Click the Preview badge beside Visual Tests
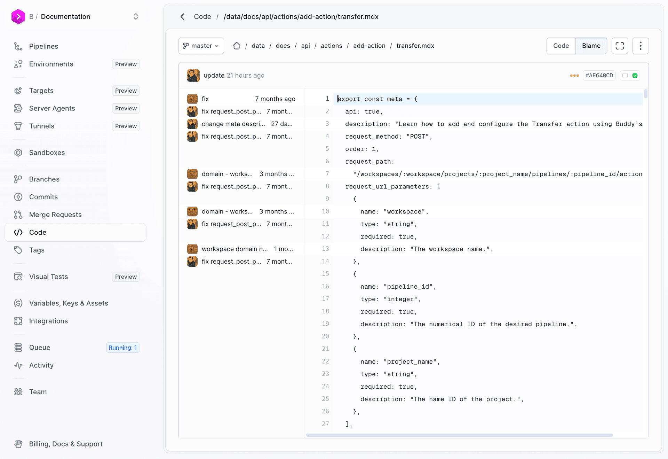Image resolution: width=668 pixels, height=459 pixels. point(126,277)
